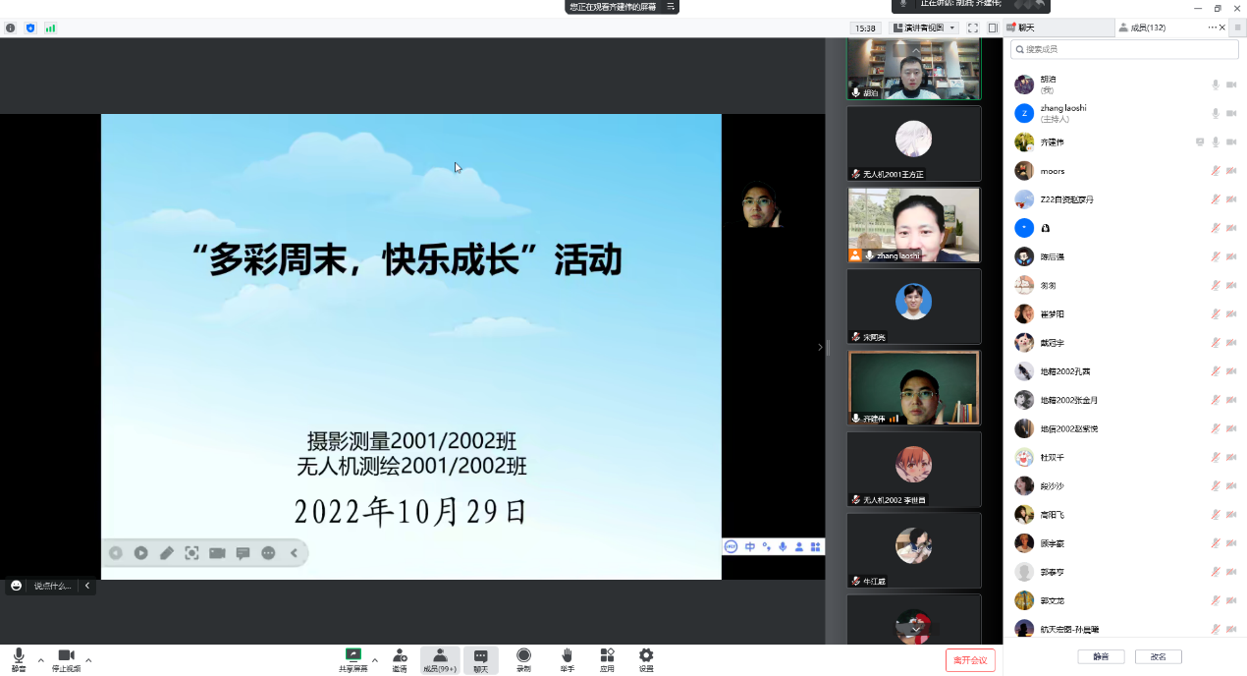Click the 搜索成员 search field
Screen dimensions: 1247x676
tap(1124, 49)
